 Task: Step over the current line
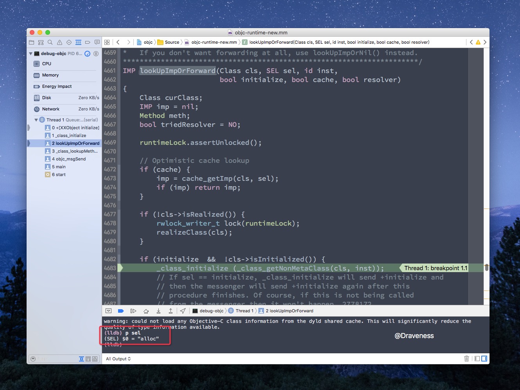(146, 311)
